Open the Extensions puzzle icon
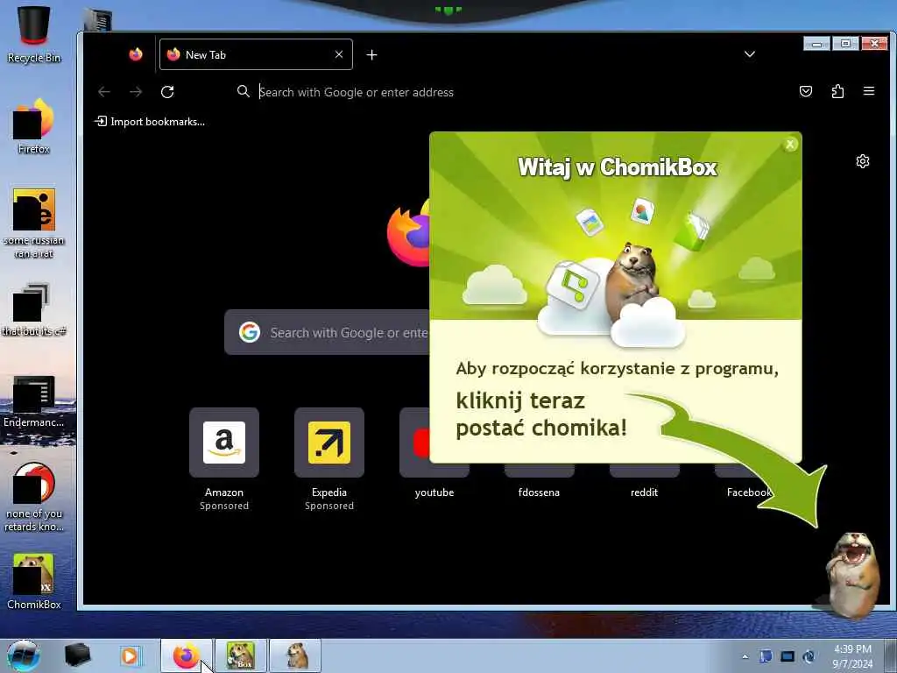The width and height of the screenshot is (897, 673). coord(837,91)
